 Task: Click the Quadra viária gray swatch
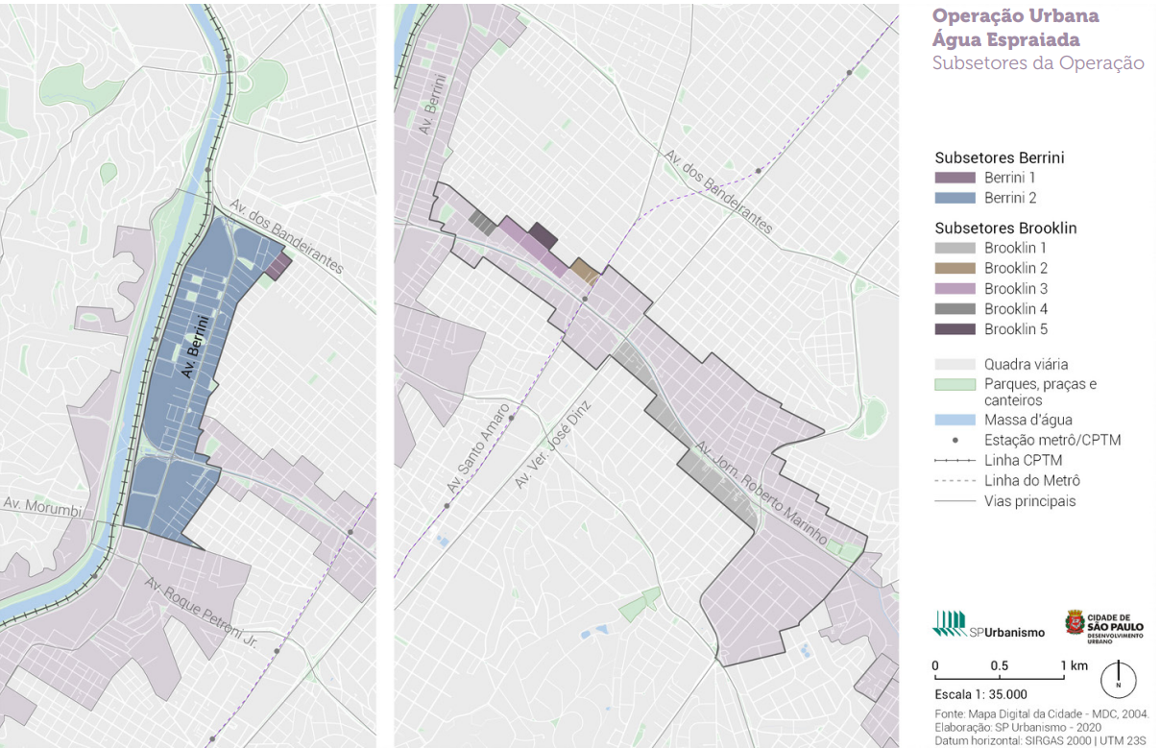[955, 364]
